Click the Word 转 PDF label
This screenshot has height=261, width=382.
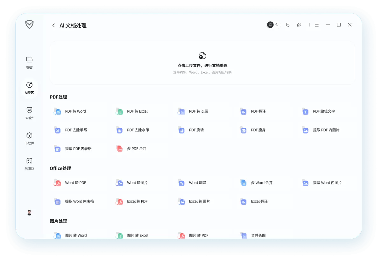tap(75, 183)
